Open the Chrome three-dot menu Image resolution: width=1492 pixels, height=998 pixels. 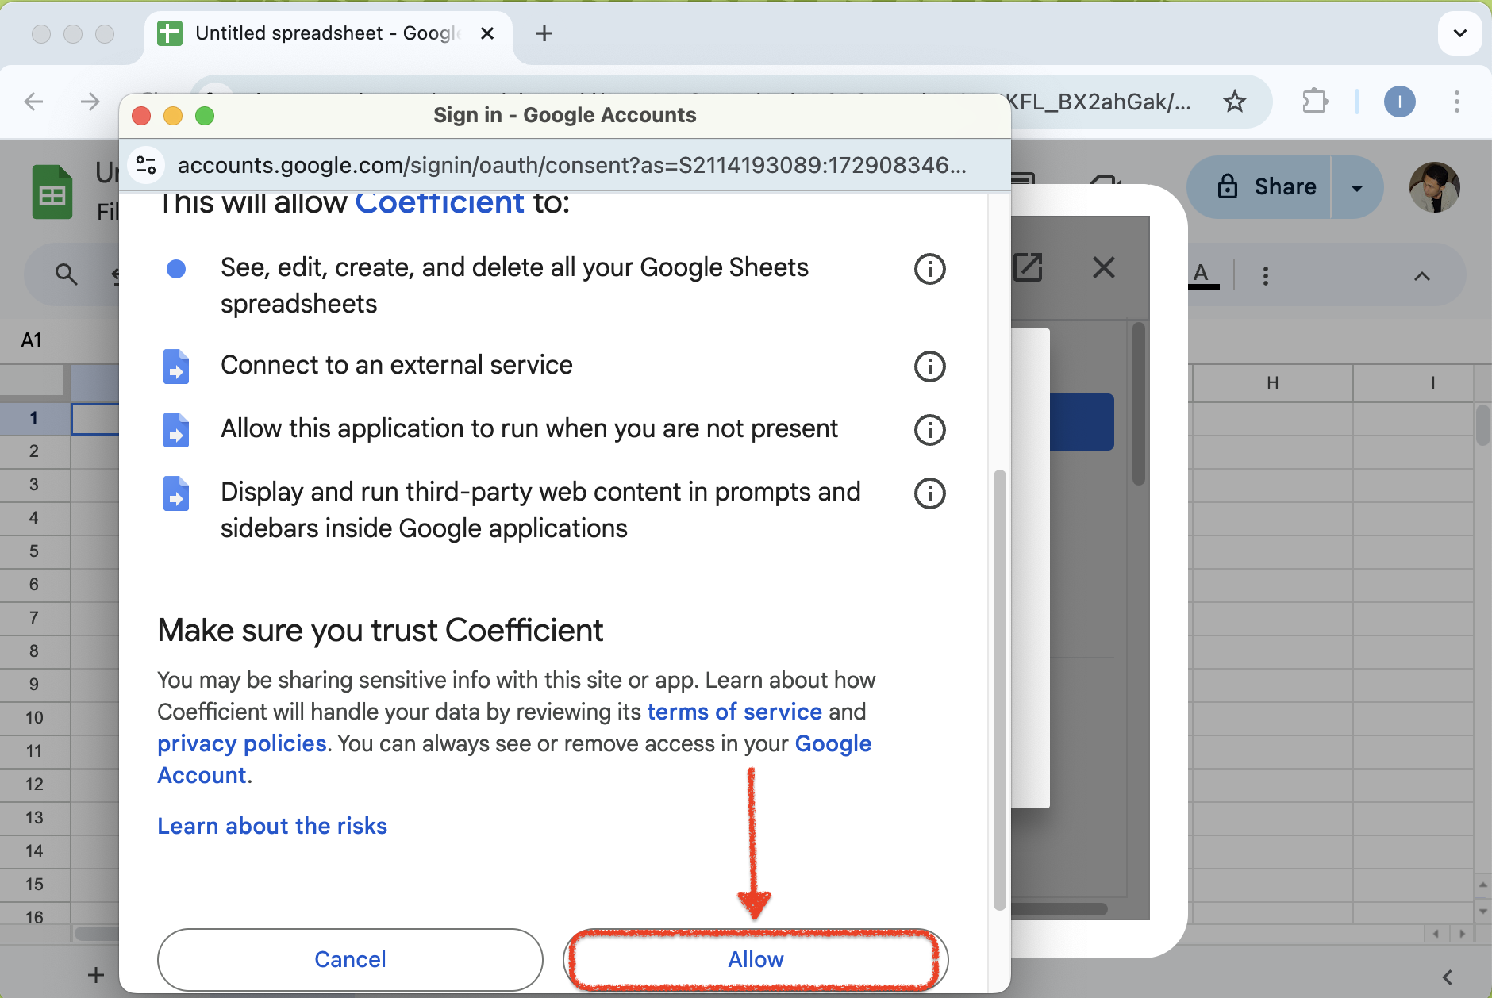(1456, 102)
